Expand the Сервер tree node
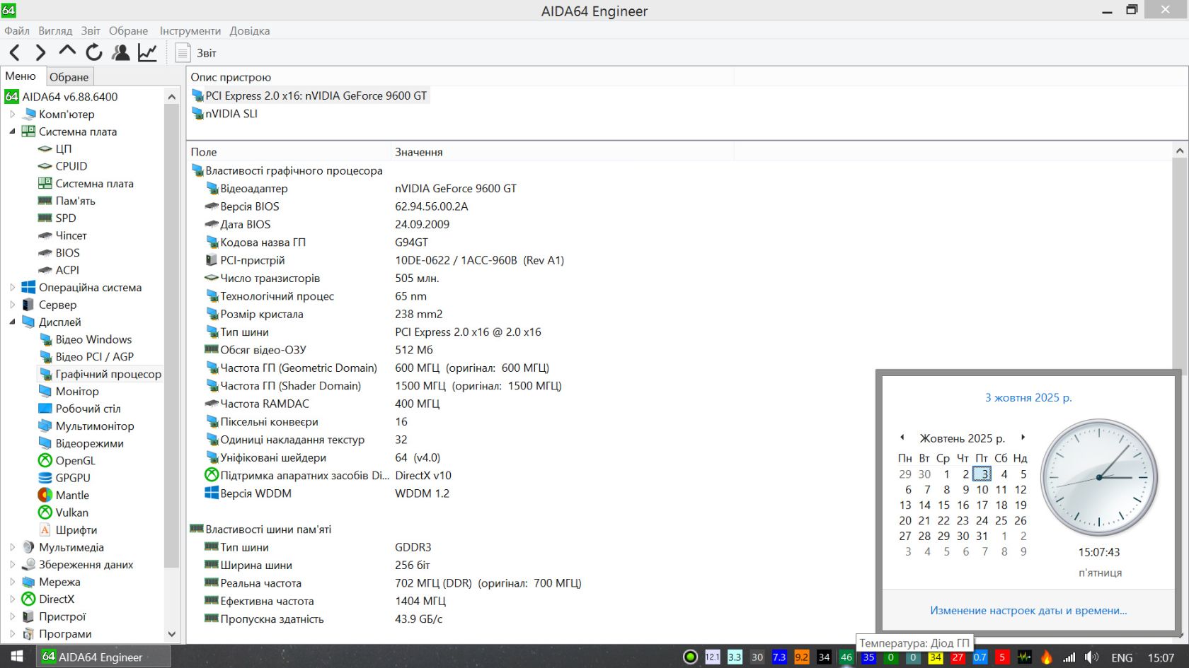The image size is (1189, 668). 12,305
